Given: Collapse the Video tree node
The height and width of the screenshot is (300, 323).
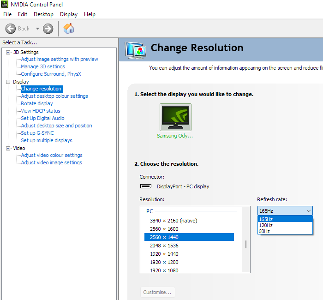Looking at the screenshot, I should tap(8, 148).
